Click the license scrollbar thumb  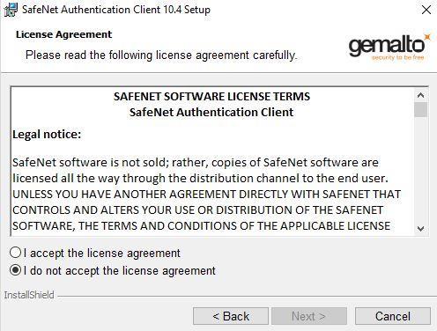[421, 110]
